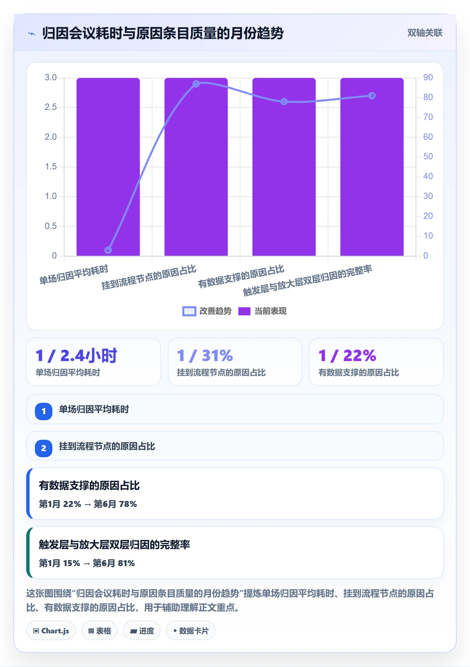The image size is (470, 667).
Task: Select the 1 / 2.4小时 data card
Action: (94, 362)
